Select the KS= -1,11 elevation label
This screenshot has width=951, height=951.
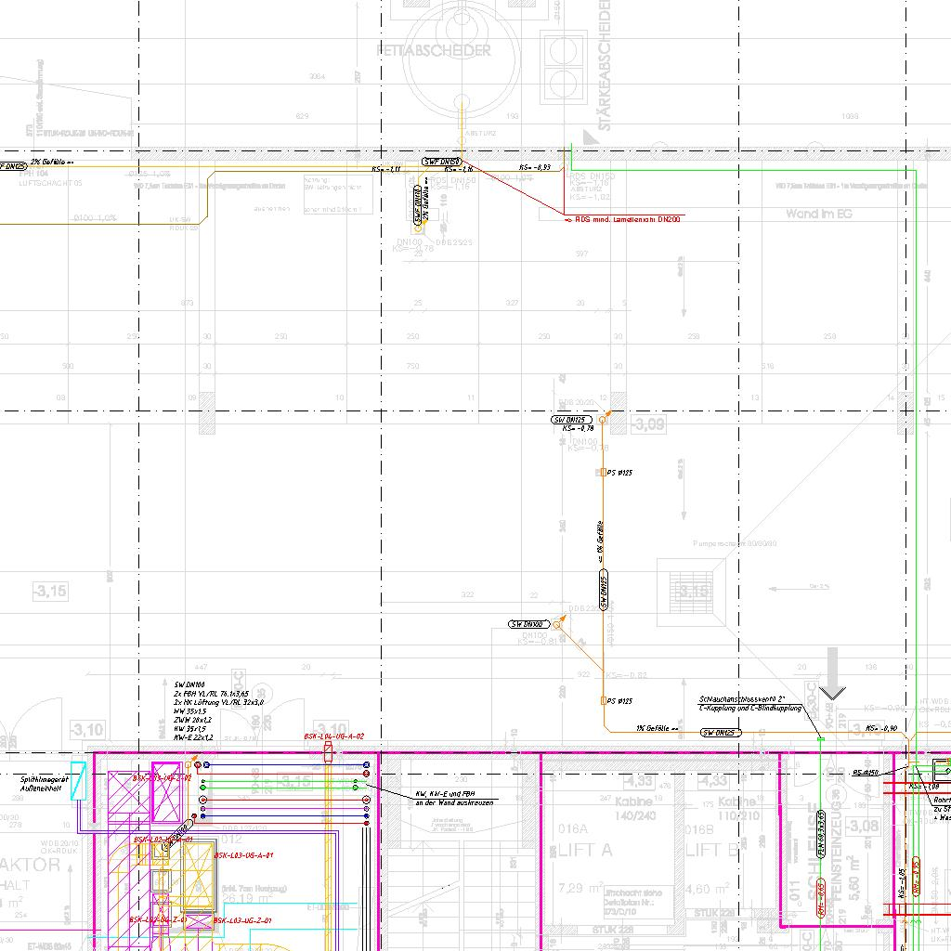point(386,169)
